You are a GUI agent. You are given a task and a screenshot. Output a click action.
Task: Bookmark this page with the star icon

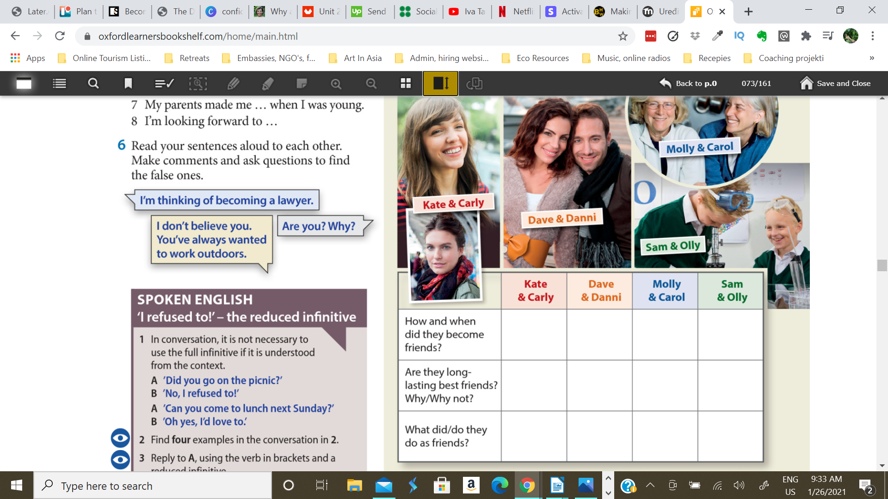[x=623, y=36]
